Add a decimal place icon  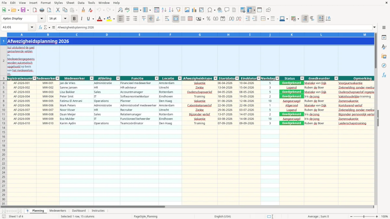point(232,19)
